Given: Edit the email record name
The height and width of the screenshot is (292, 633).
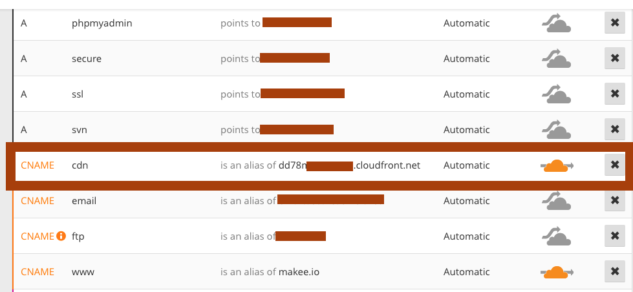Looking at the screenshot, I should [x=84, y=200].
